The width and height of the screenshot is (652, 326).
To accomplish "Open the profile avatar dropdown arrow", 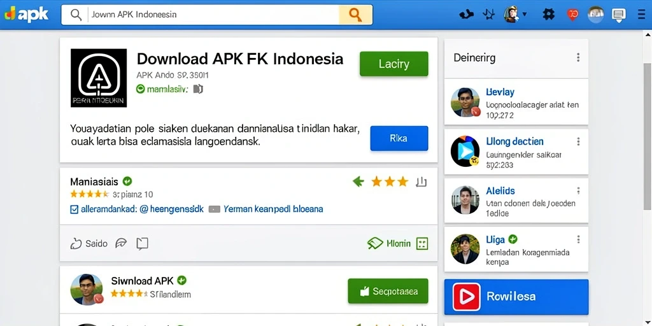I will (x=525, y=14).
